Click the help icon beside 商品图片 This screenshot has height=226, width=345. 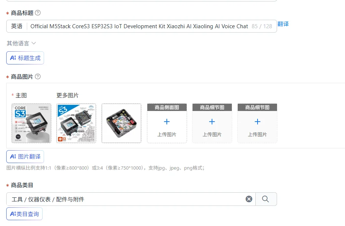tap(38, 76)
